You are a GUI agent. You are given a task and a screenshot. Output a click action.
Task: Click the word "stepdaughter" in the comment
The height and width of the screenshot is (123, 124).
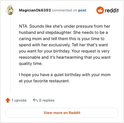(58, 33)
